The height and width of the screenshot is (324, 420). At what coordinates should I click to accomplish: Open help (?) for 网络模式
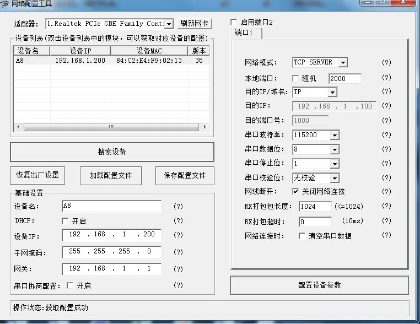coord(386,62)
